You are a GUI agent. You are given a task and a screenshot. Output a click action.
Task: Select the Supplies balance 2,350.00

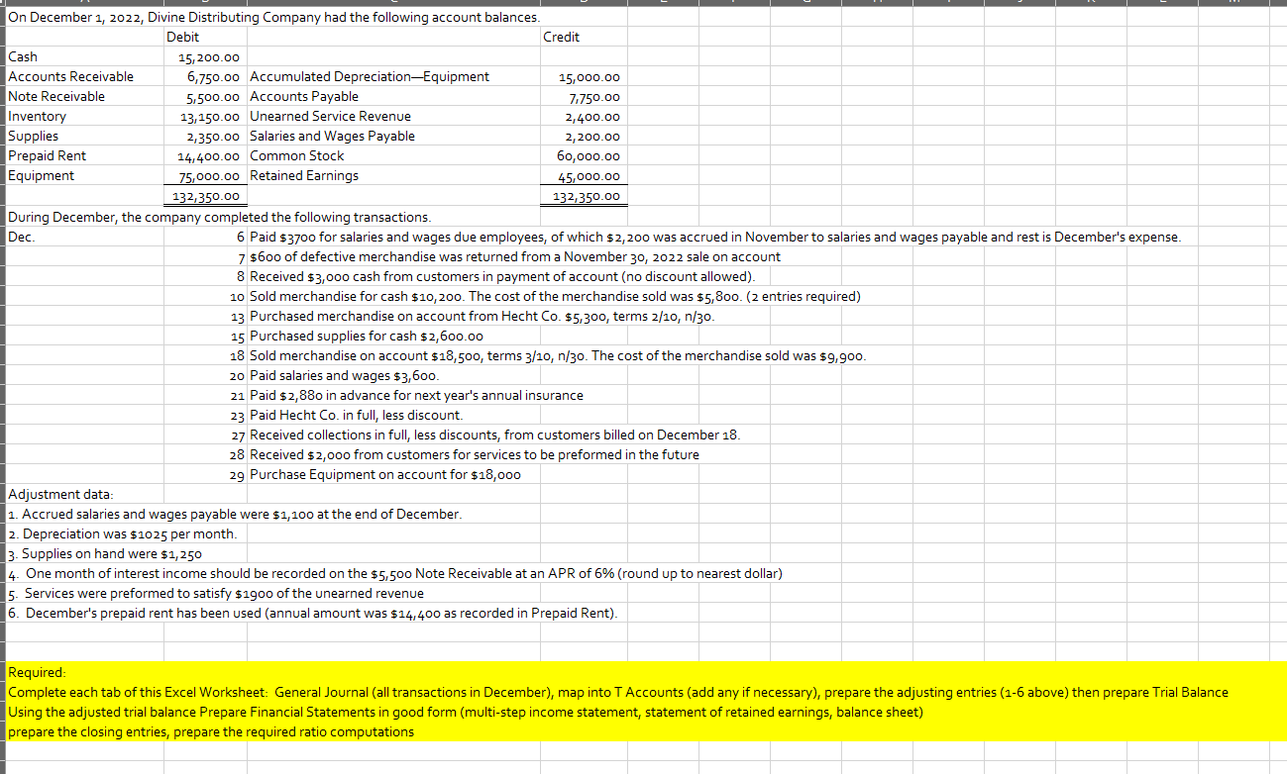coord(215,136)
